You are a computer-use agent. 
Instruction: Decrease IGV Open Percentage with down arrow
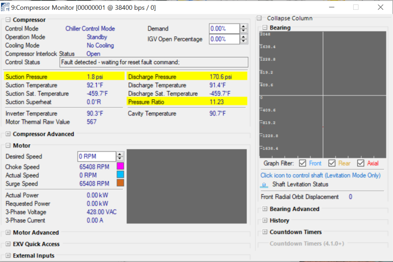[243, 41]
